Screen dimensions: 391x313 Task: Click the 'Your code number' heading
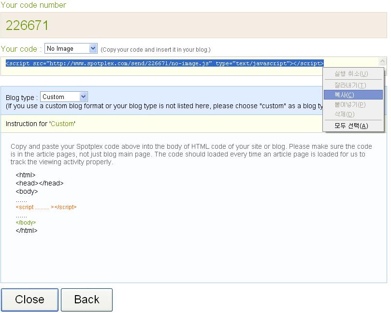tap(33, 5)
